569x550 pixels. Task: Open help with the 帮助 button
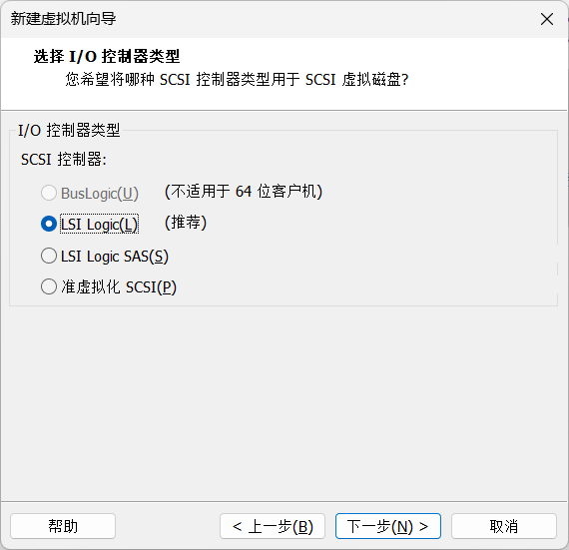click(63, 526)
